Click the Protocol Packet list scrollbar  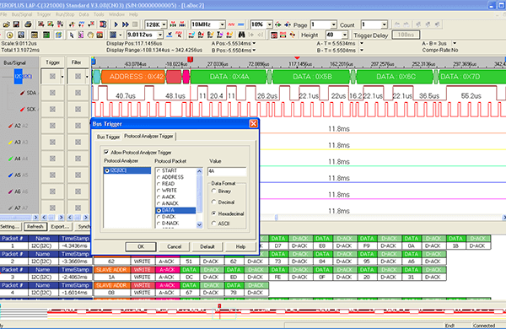[x=199, y=198]
